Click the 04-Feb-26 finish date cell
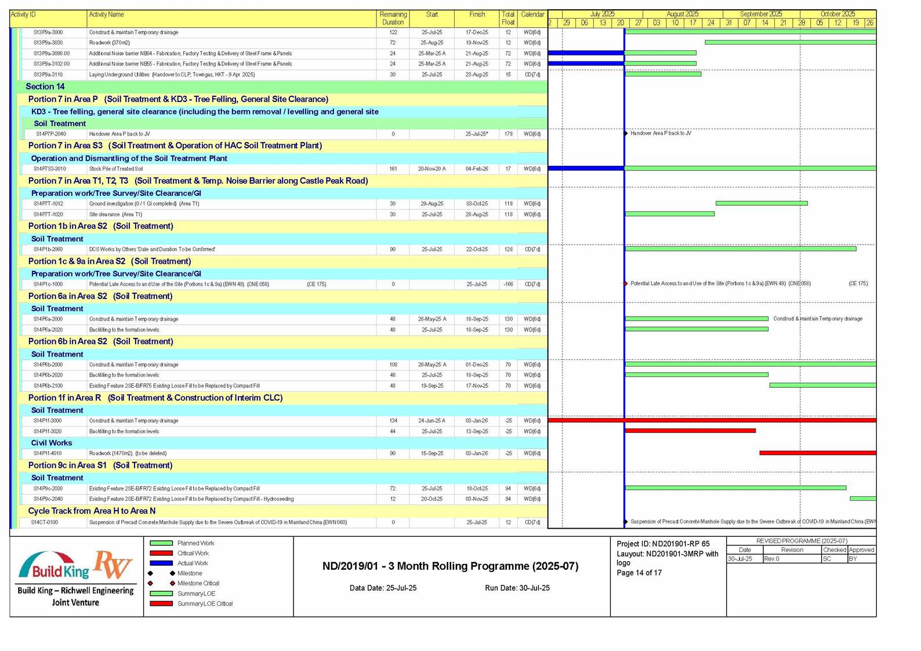The image size is (921, 651). (477, 169)
